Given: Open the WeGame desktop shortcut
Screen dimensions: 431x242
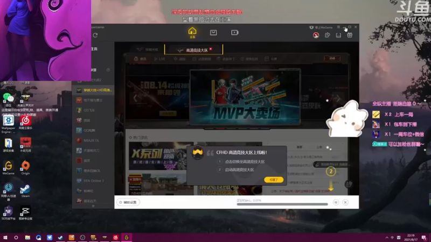Looking at the screenshot, I should coord(8,168).
